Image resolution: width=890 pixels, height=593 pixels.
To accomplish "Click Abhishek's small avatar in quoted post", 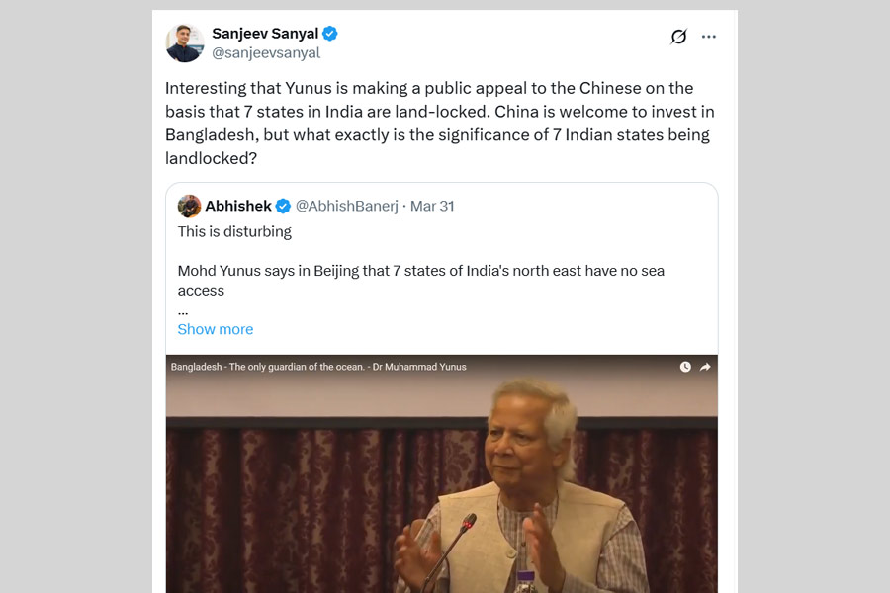I will coord(189,206).
